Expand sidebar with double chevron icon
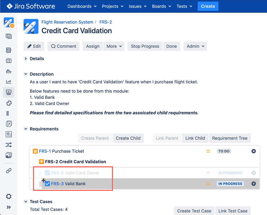 9,207
